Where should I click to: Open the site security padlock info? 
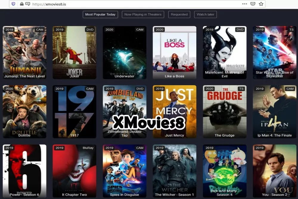coord(22,4)
